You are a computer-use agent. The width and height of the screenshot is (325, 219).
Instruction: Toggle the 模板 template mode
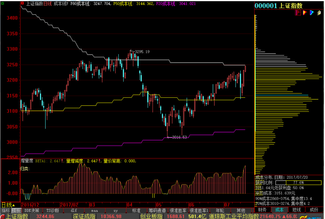[16, 210]
